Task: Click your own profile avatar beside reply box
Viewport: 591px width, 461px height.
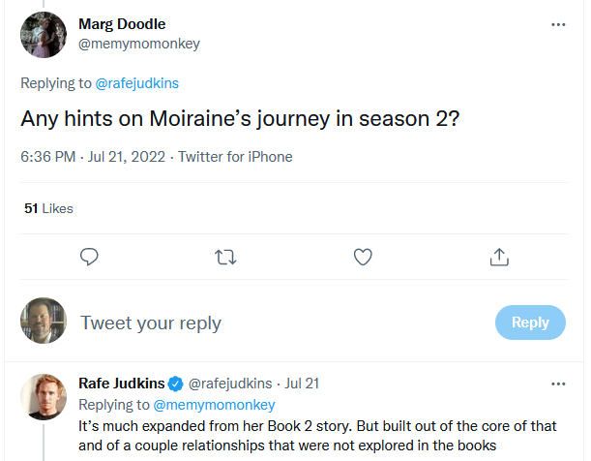Action: click(44, 323)
